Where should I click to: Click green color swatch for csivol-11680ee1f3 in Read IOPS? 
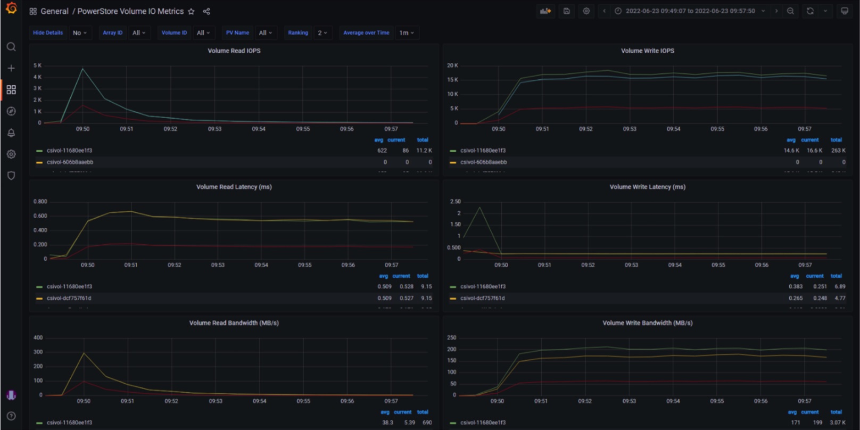pyautogui.click(x=39, y=151)
